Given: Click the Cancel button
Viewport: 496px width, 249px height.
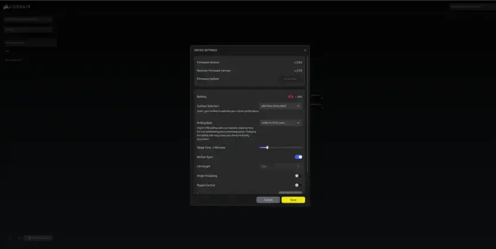Looking at the screenshot, I should pos(268,200).
